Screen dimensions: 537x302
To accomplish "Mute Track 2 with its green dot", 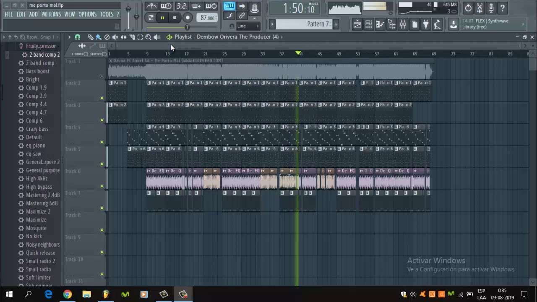I will 102,98.
